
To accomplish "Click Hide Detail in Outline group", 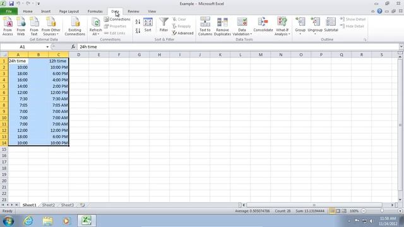I will (352, 26).
